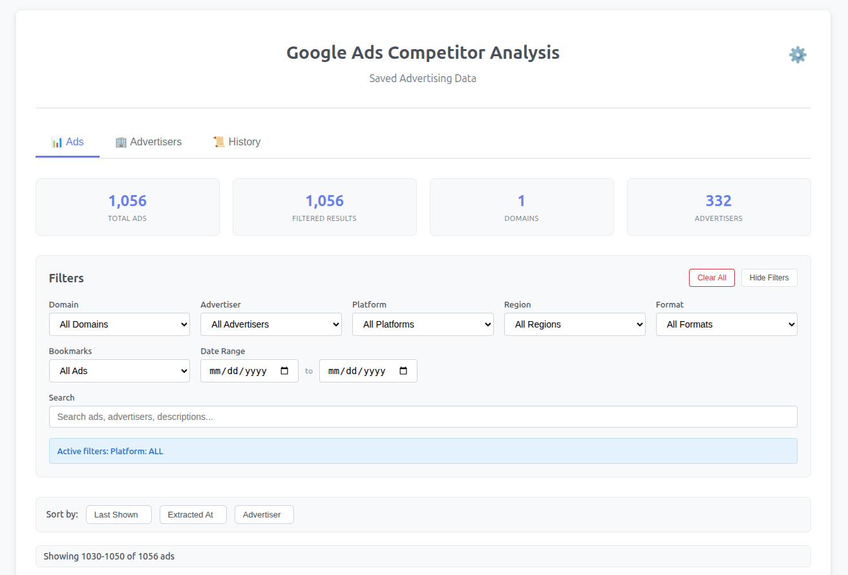Open the All Regions dropdown
The image size is (848, 575).
tap(575, 324)
